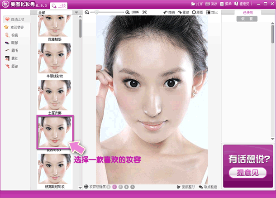The width and height of the screenshot is (276, 198).
Task: Set makeup intensity to level 5
Action: pyautogui.click(x=133, y=187)
